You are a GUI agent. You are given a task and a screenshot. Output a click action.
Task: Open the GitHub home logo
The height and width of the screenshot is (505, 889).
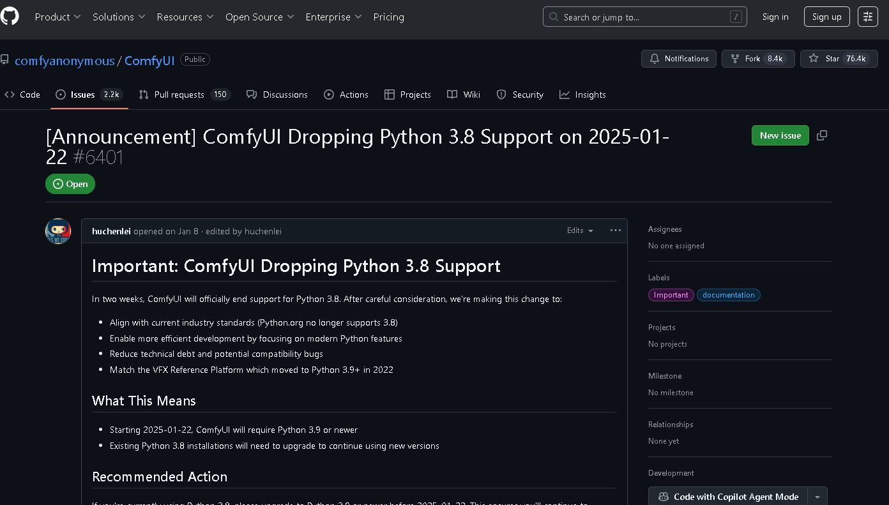[10, 16]
